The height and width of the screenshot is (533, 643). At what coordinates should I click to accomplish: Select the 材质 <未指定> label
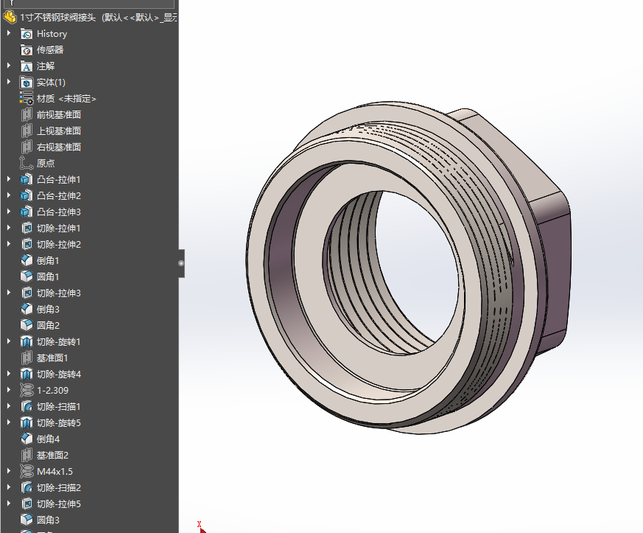pos(66,99)
